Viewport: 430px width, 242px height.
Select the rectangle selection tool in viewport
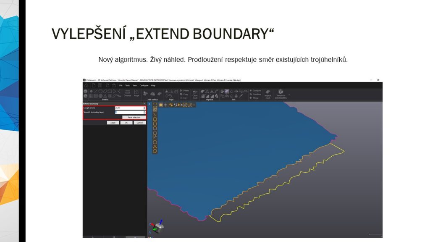coord(155,105)
